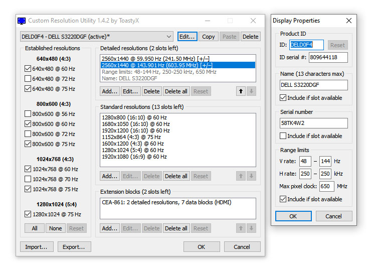Image resolution: width=371 pixels, height=271 pixels.
Task: Click the move-down arrow in Extension blocks
Action: (x=251, y=228)
